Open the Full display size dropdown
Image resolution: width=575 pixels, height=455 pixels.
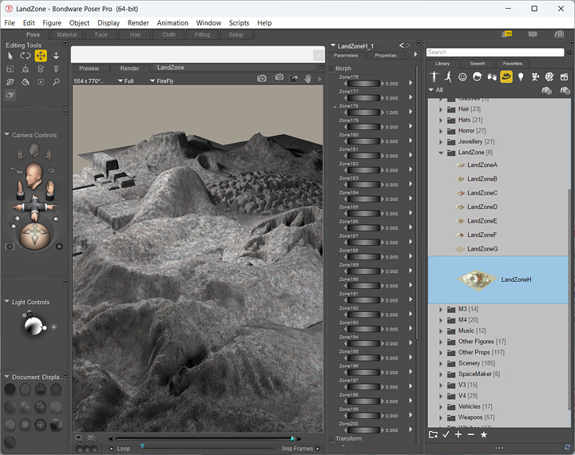point(125,81)
